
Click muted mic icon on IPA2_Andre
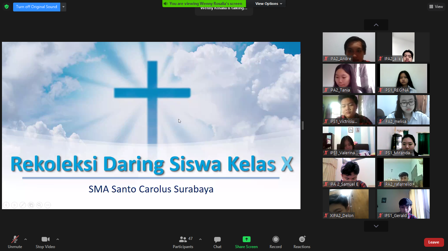click(326, 59)
